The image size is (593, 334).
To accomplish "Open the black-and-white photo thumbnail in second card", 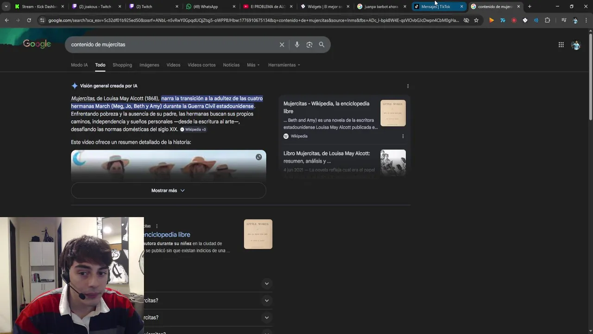I will click(393, 162).
